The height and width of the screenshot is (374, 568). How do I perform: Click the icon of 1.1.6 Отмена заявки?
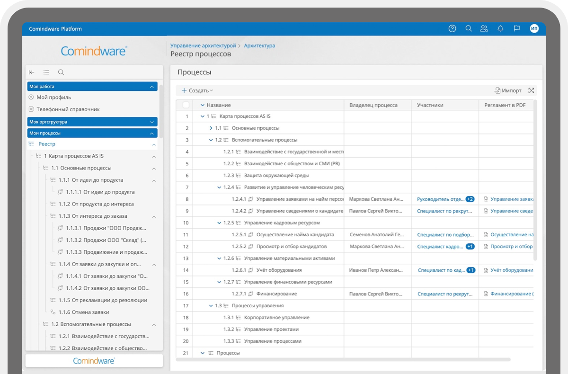53,312
